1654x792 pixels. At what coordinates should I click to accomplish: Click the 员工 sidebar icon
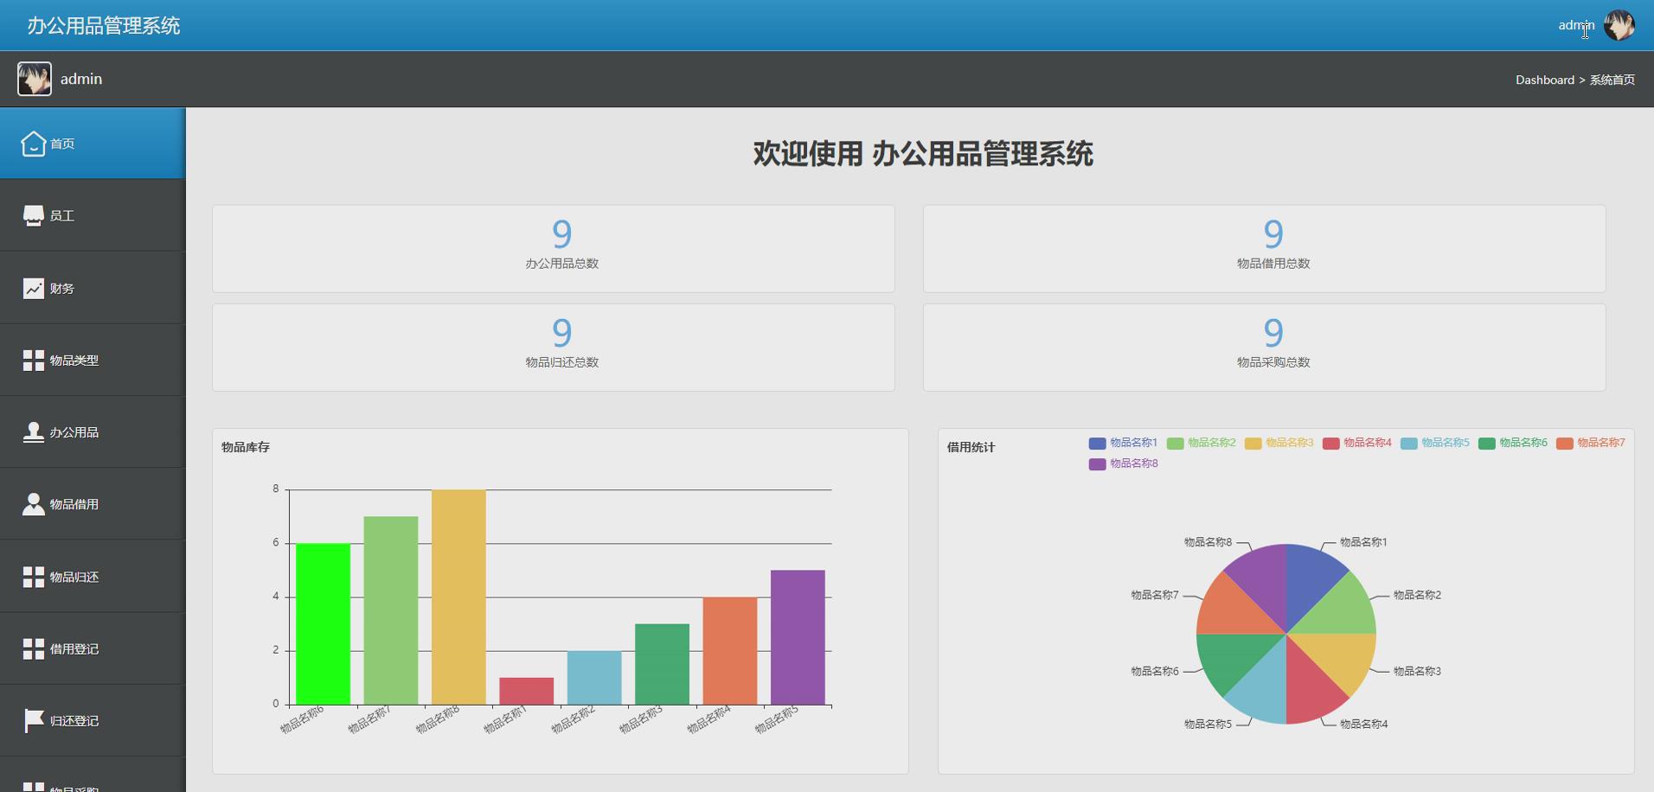click(33, 216)
